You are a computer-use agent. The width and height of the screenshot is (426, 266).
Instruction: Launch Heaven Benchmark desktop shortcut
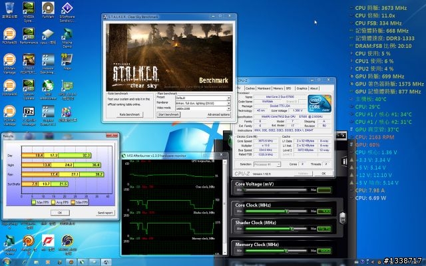(x=48, y=64)
